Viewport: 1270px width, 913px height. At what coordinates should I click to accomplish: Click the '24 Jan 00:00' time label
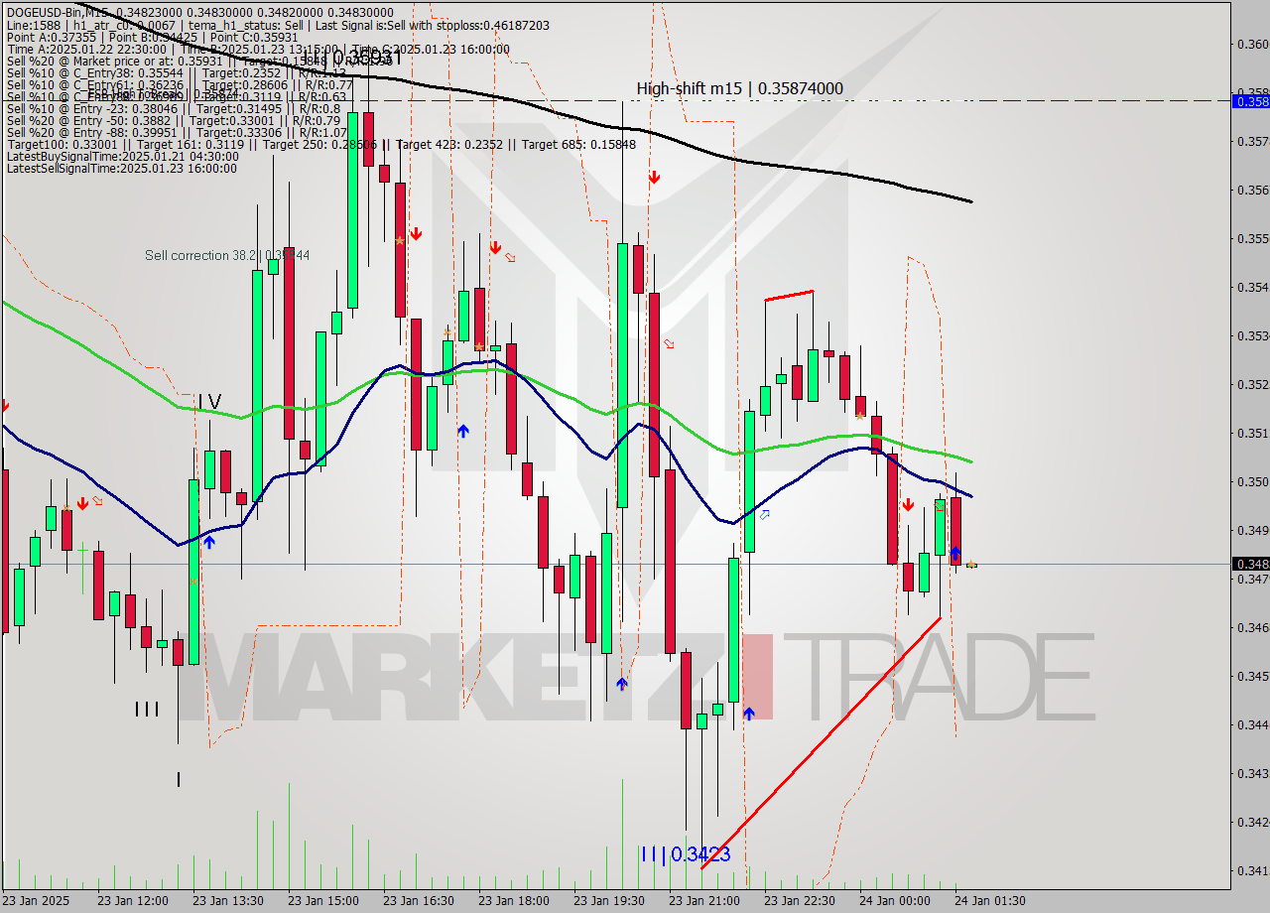[x=894, y=901]
